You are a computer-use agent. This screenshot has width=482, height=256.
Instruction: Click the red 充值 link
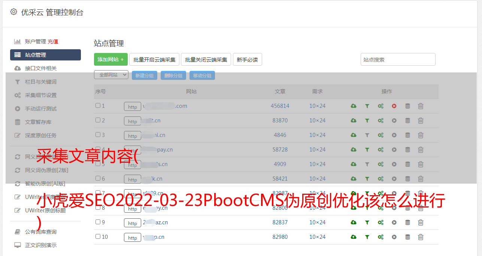coord(53,41)
